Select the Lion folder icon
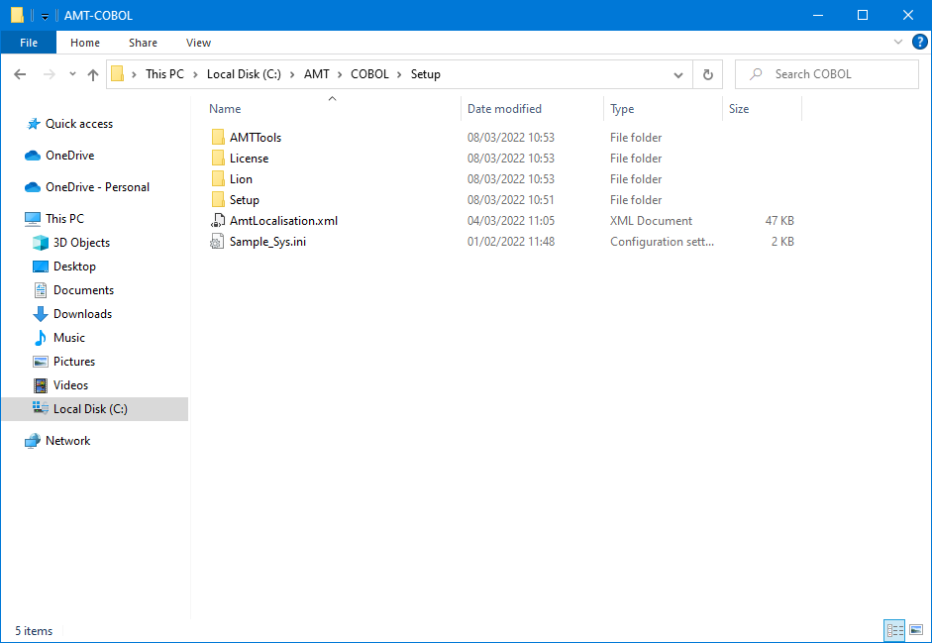932x643 pixels. (x=218, y=179)
